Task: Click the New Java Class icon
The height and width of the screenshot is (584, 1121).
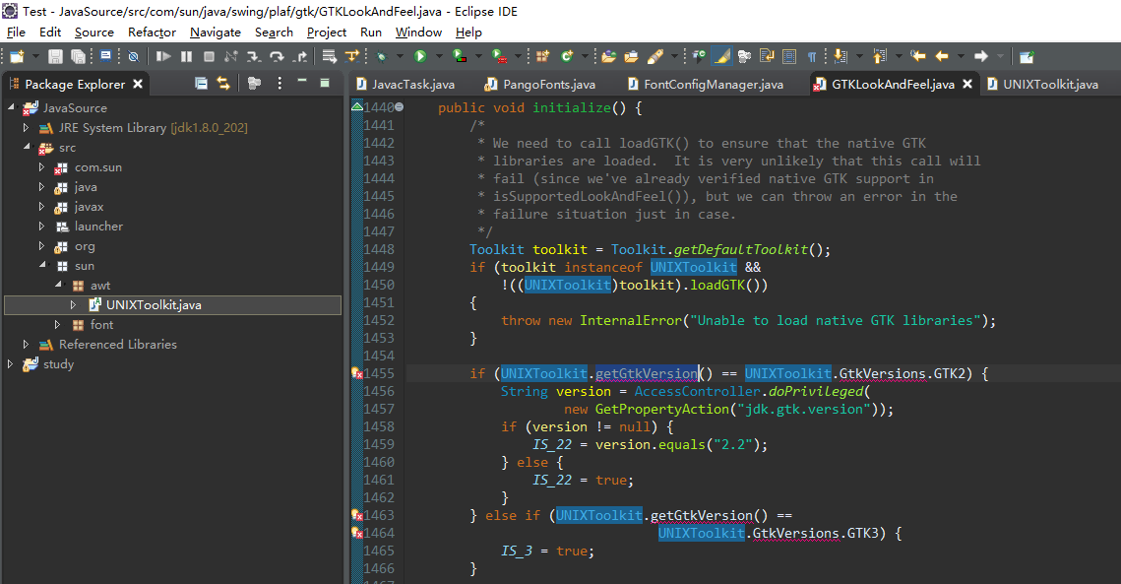Action: pos(568,56)
